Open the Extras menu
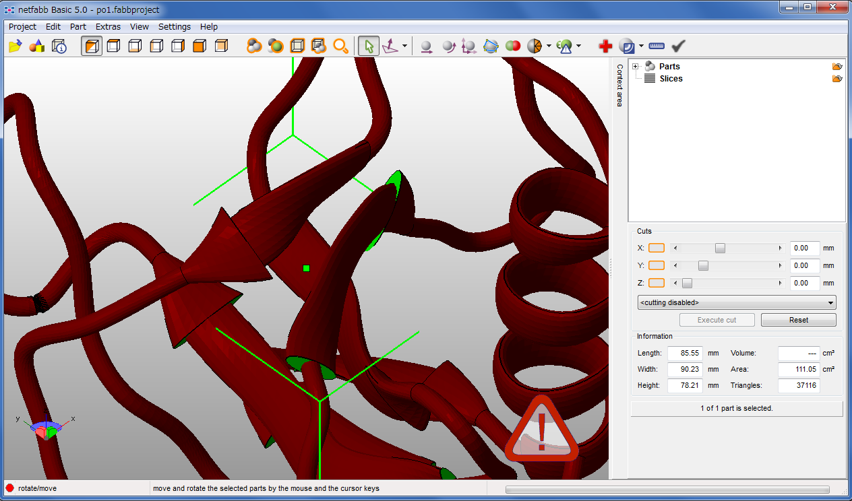852x501 pixels. (x=108, y=27)
